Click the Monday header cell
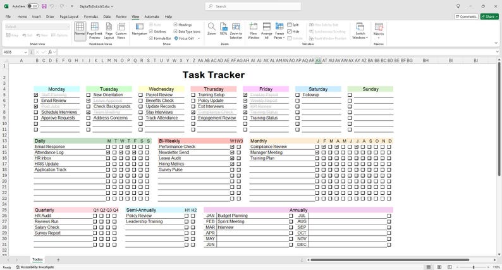 click(x=57, y=89)
